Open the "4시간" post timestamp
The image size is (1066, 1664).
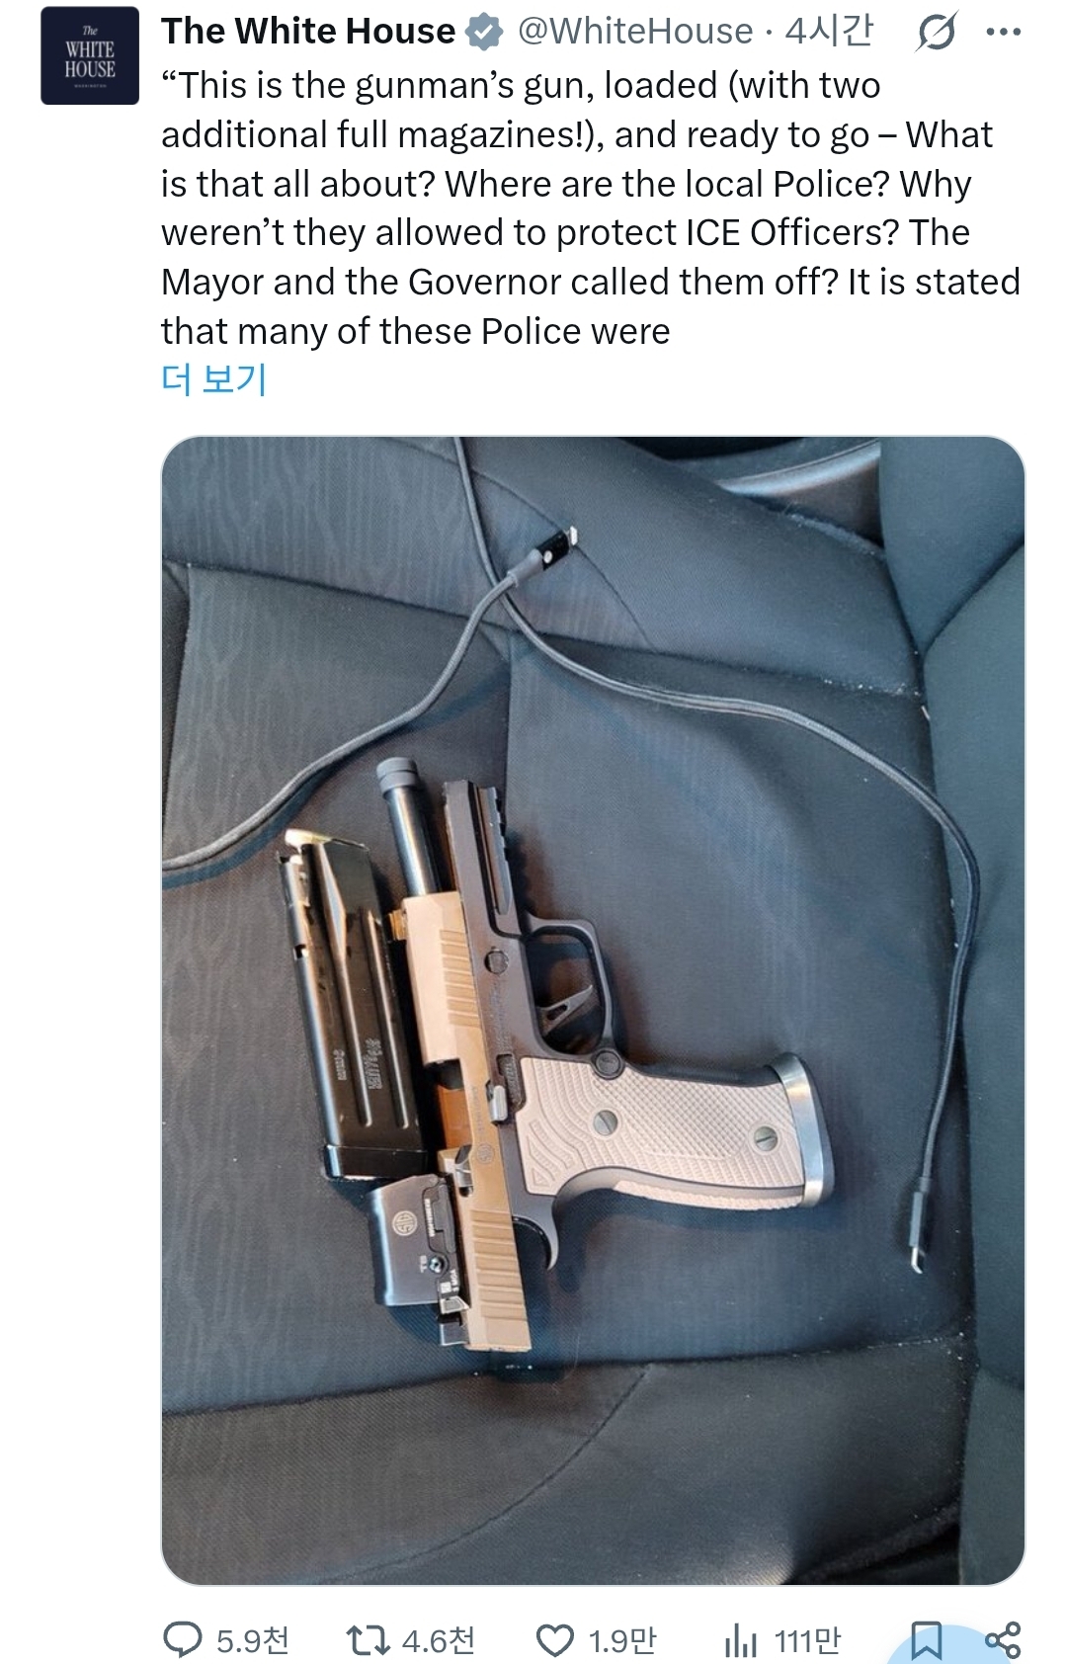(829, 32)
